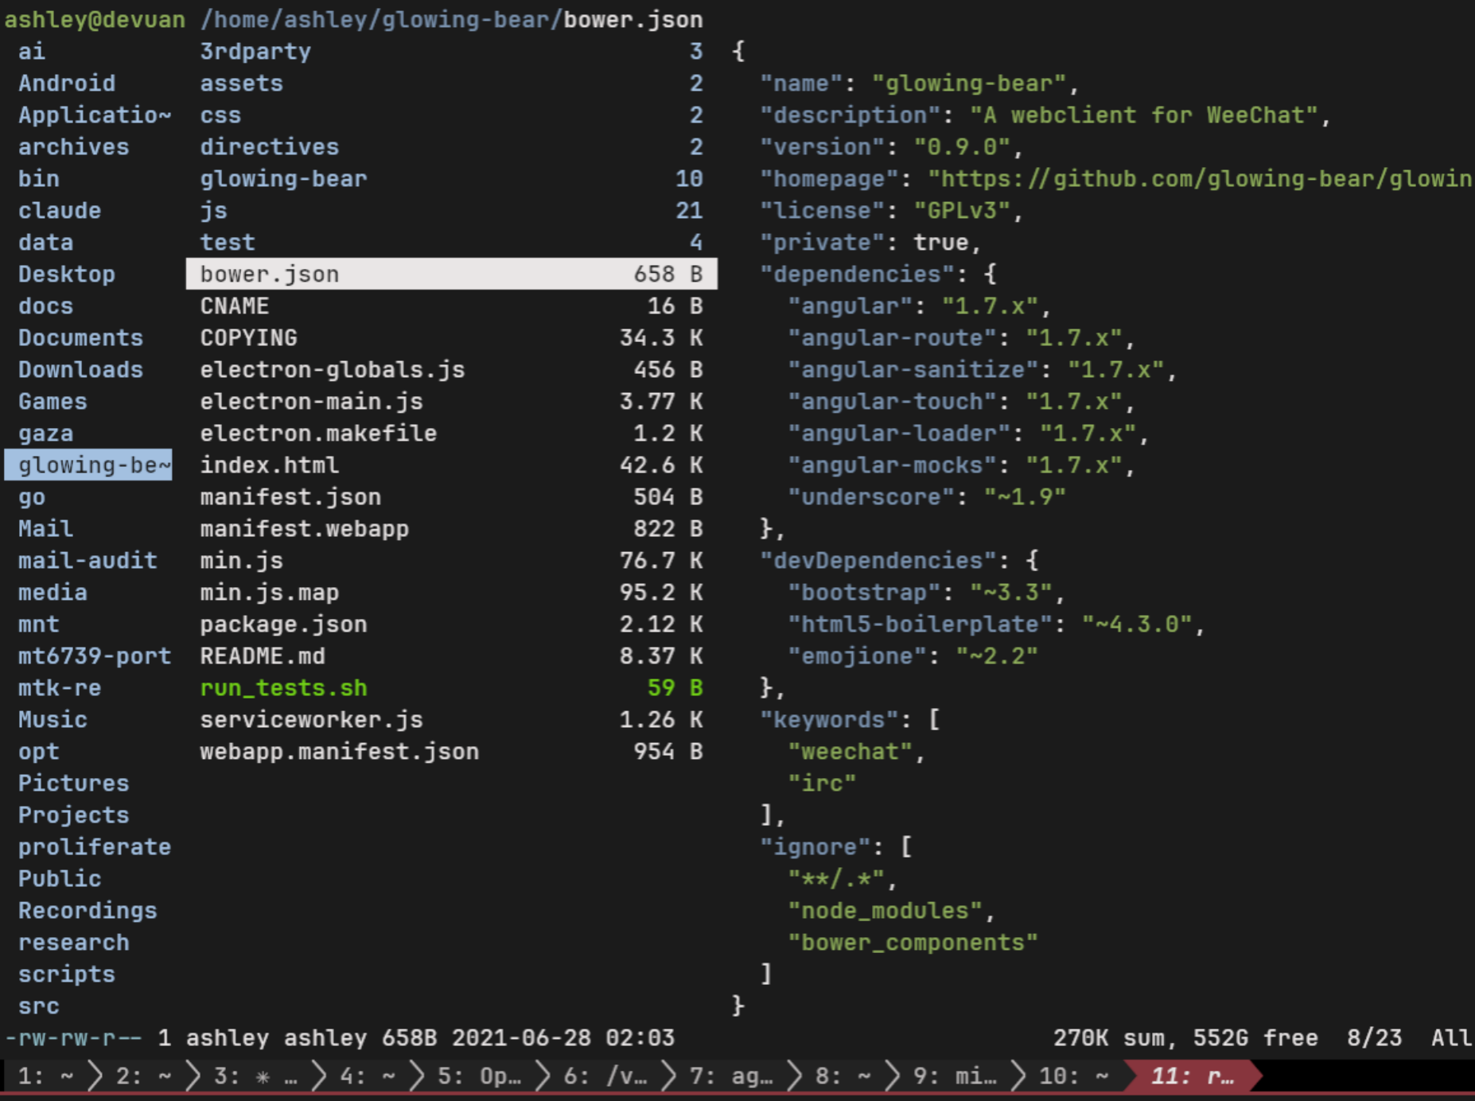Screen dimensions: 1475x1101
Task: Go to the proliferate directory
Action: (95, 847)
